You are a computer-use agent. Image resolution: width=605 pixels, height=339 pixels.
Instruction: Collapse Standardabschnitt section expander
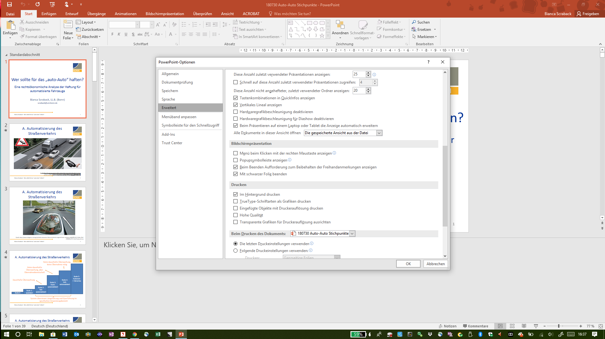pyautogui.click(x=6, y=55)
